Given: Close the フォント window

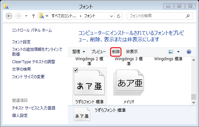Looking at the screenshot, I should tap(191, 6).
